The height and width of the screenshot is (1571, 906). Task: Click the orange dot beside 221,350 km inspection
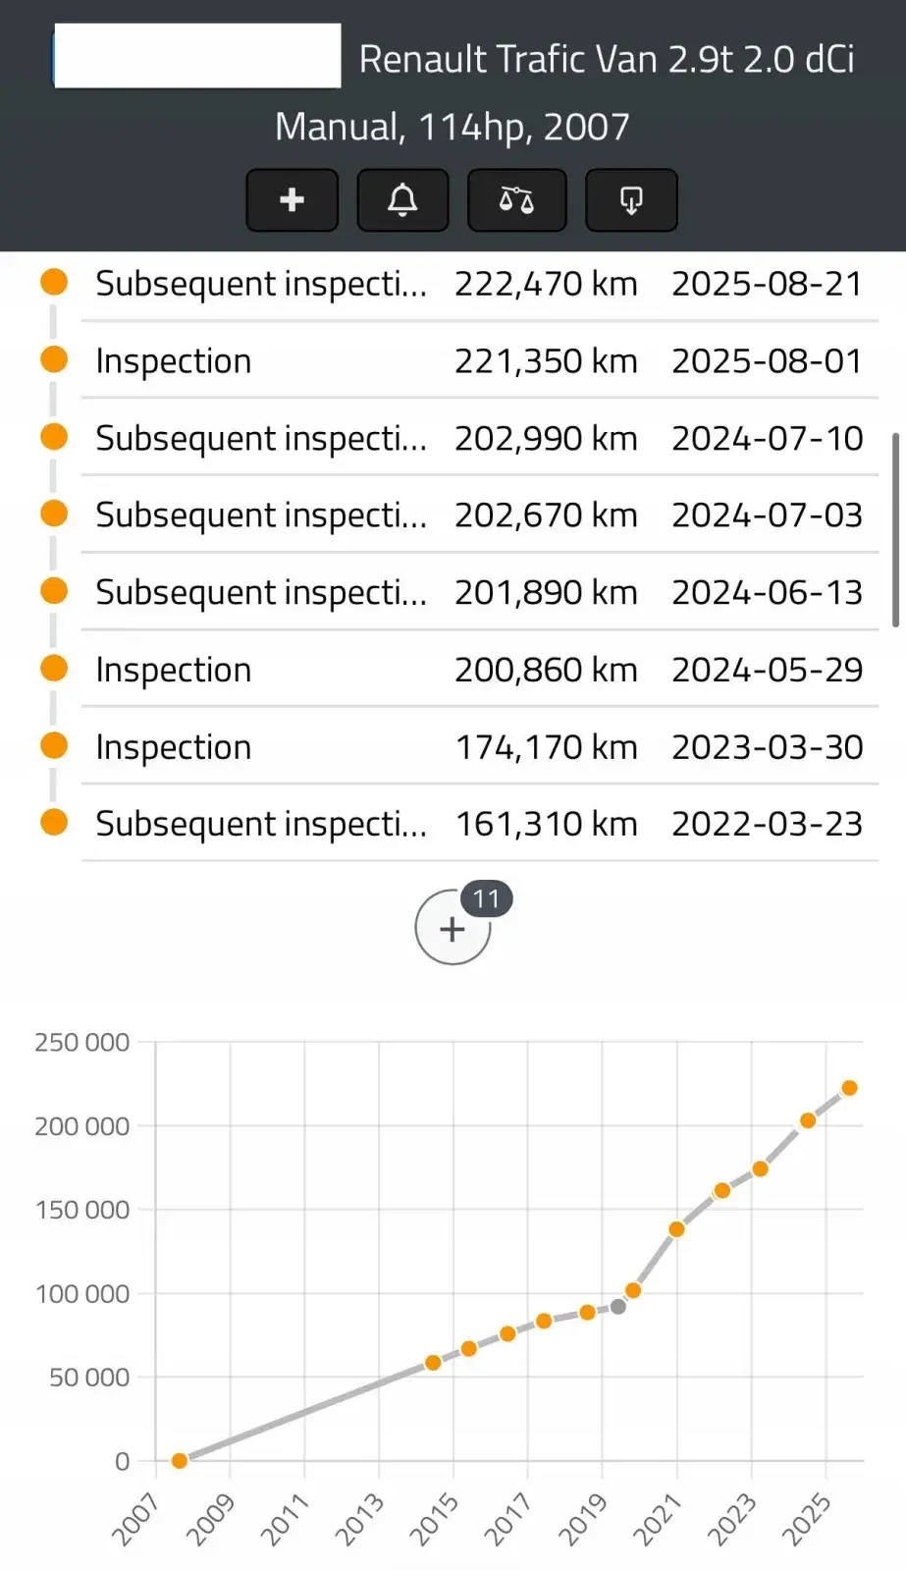54,359
